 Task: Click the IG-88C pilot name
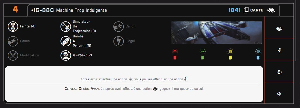[x=42, y=10]
